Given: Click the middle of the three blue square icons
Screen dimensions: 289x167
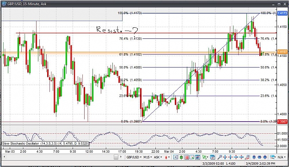Looking at the screenshot, I should 259,157.
